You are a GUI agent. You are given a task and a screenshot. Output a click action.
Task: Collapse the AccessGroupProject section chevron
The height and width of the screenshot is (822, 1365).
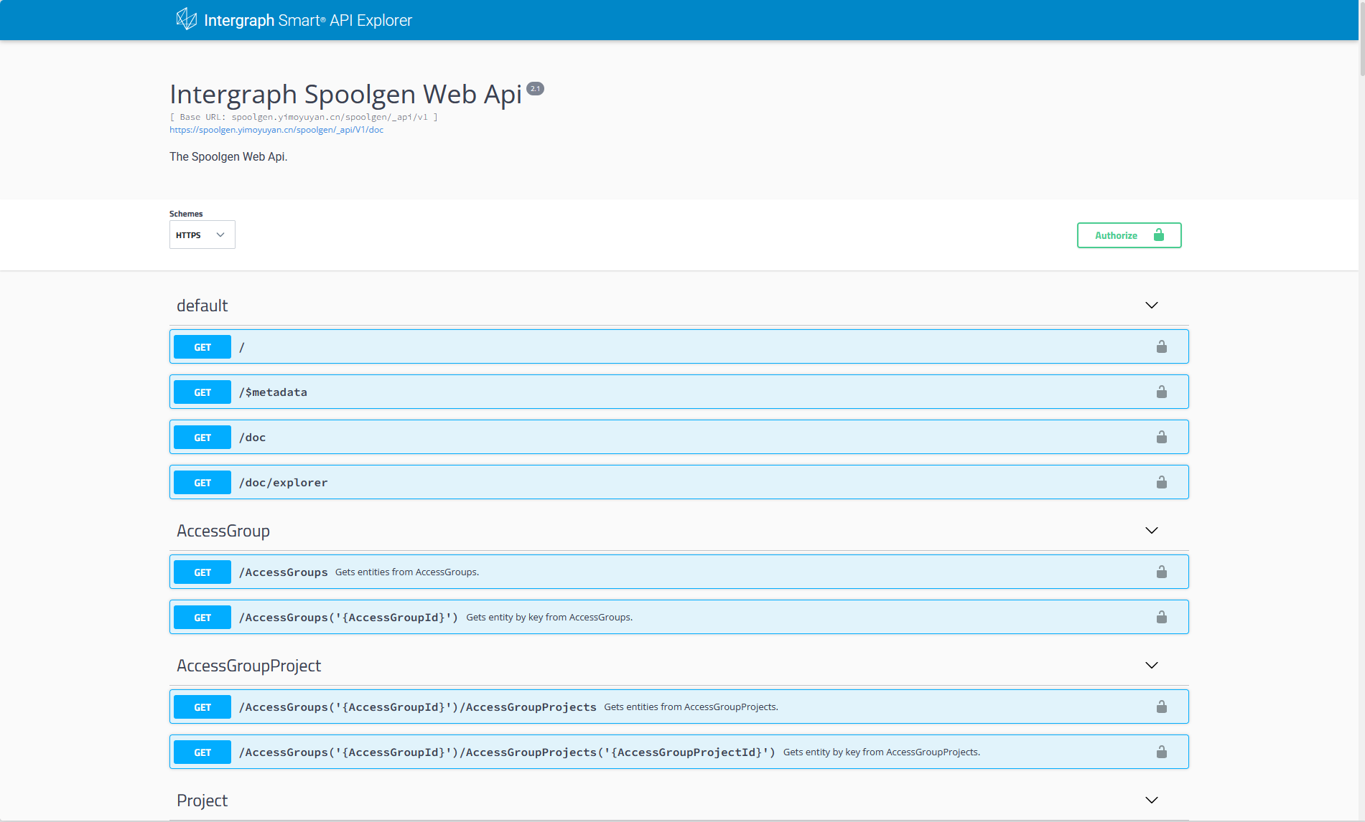(x=1151, y=666)
